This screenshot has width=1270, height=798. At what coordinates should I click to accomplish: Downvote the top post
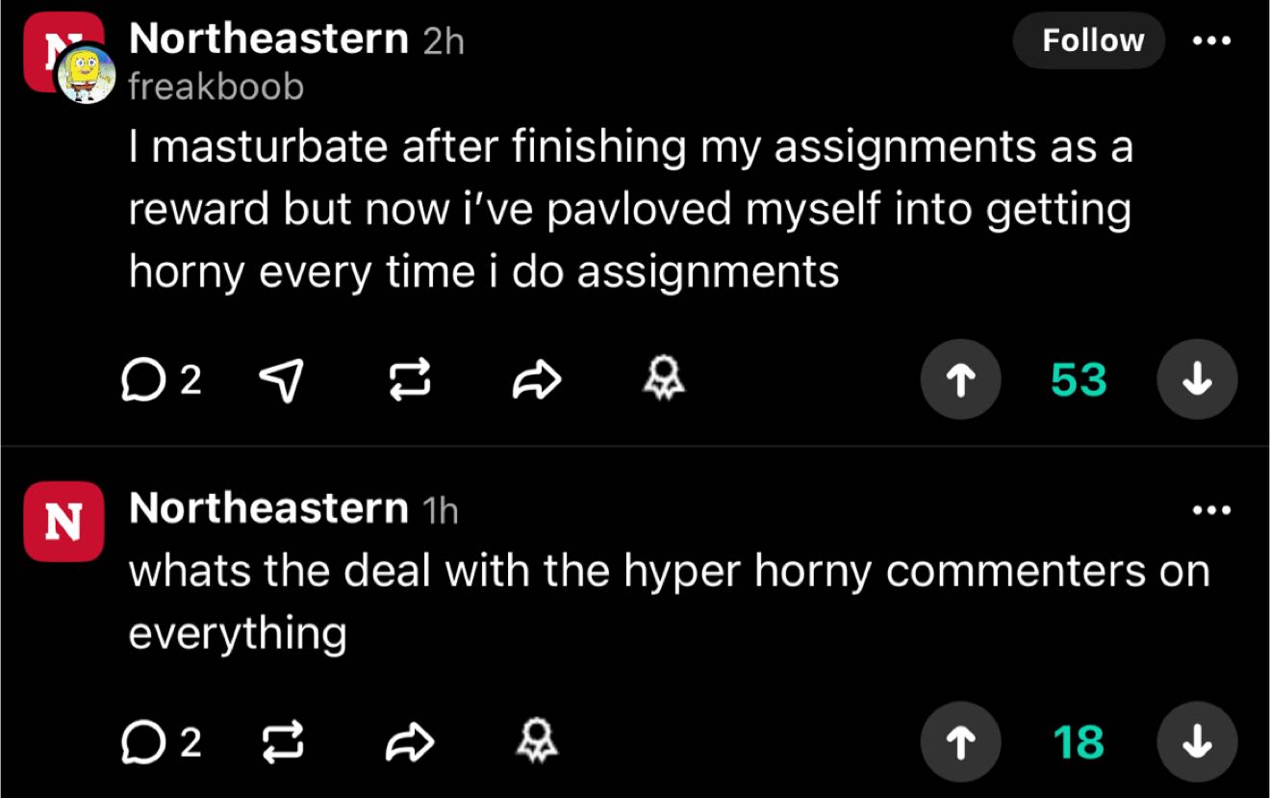point(1196,379)
